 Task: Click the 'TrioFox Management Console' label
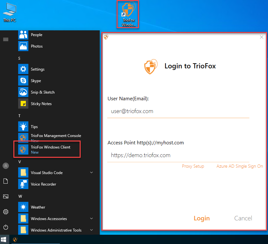[x=56, y=135]
